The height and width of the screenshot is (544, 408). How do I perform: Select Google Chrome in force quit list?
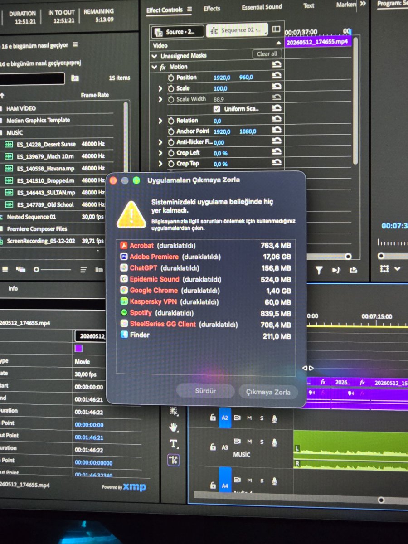tap(206, 291)
